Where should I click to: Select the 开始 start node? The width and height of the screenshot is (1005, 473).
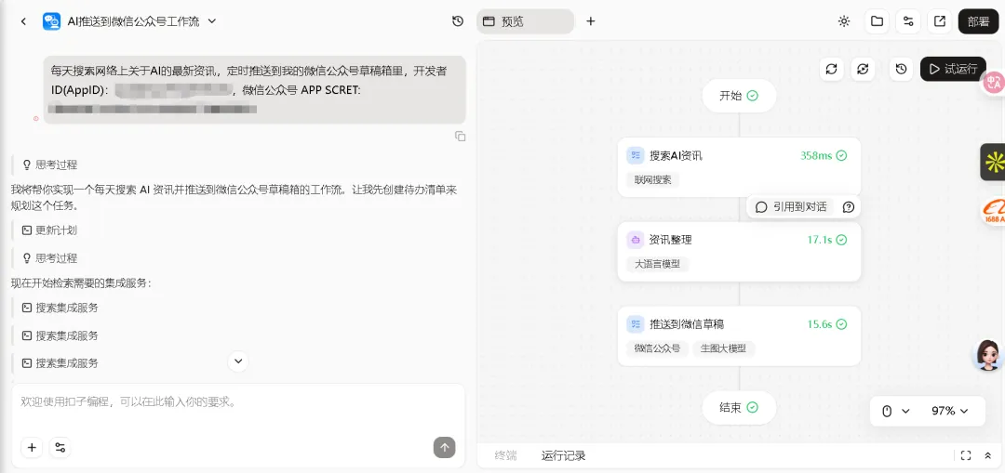coord(739,96)
